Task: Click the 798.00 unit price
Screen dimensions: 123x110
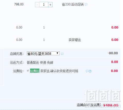Action: 19,4
